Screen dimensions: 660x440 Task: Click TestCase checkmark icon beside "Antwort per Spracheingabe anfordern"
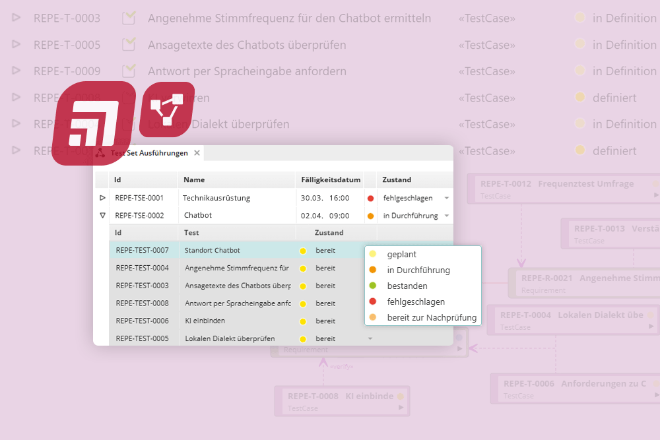point(128,71)
